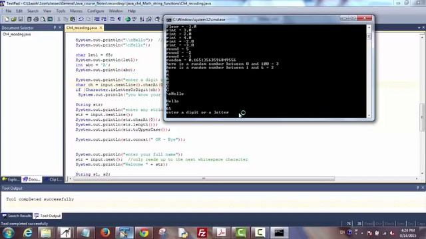Open the Window menu
This screenshot has width=426, height=239.
(116, 11)
